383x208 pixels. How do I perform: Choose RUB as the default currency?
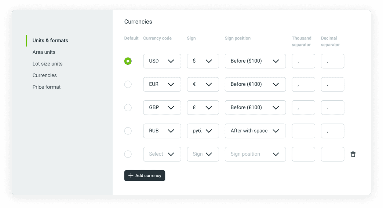(x=128, y=131)
